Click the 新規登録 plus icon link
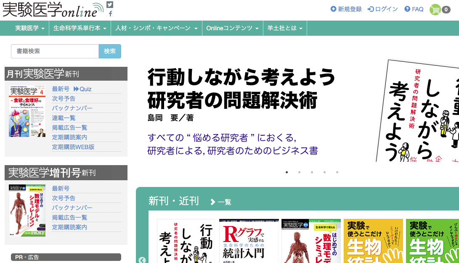The width and height of the screenshot is (459, 263). tap(334, 9)
